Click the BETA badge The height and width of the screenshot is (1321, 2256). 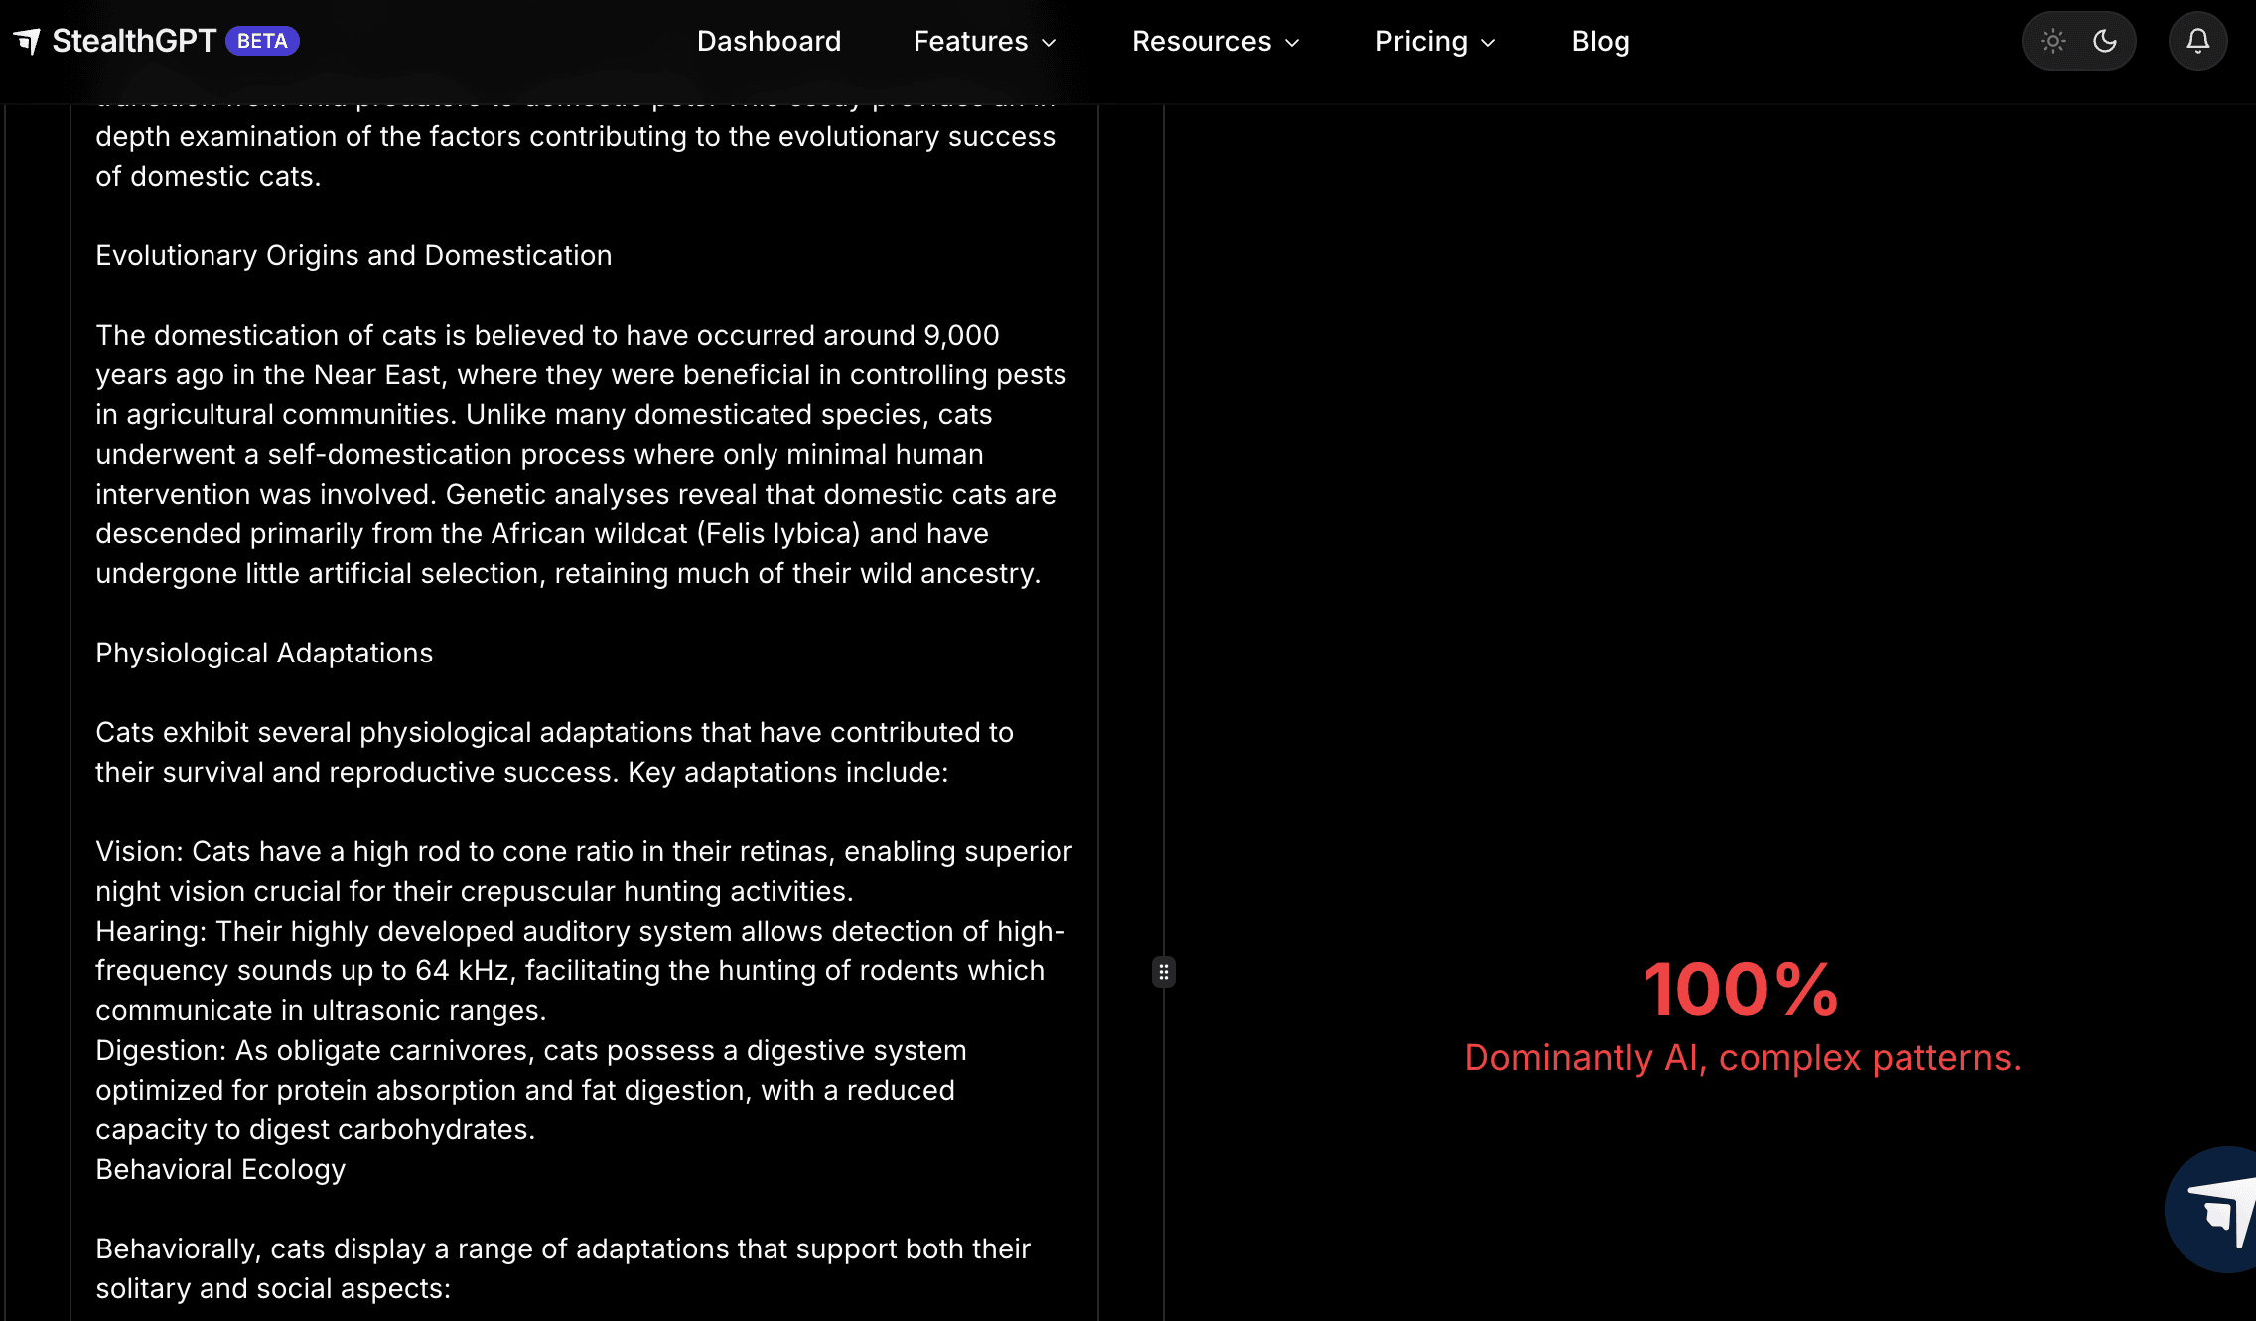click(x=262, y=41)
